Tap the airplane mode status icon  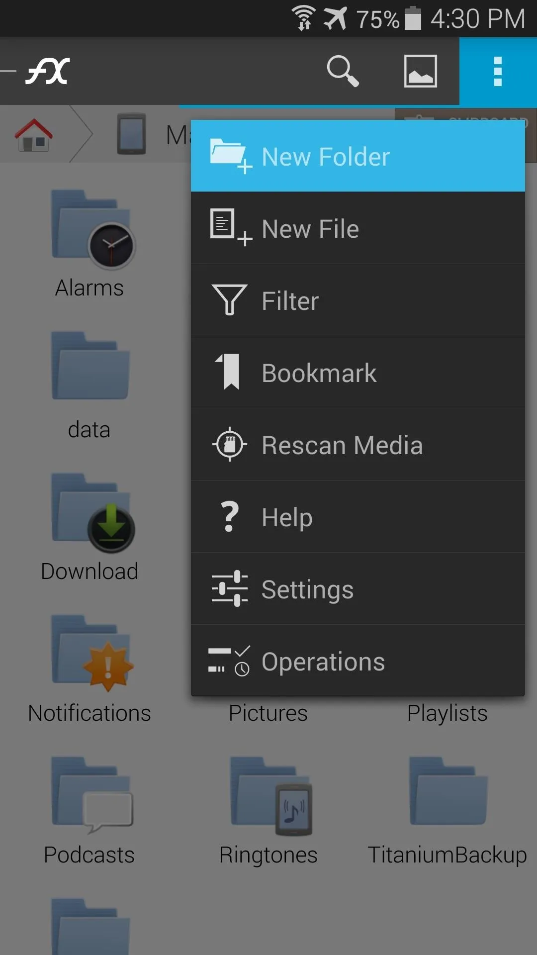(335, 18)
